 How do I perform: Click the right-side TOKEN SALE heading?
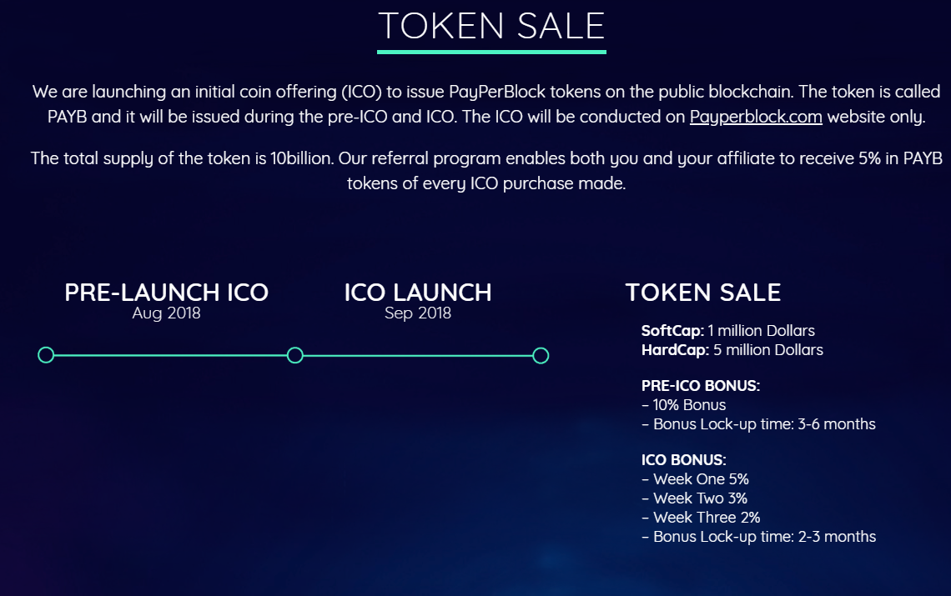coord(703,293)
